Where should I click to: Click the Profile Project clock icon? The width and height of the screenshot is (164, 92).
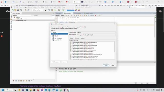(x=63, y=10)
